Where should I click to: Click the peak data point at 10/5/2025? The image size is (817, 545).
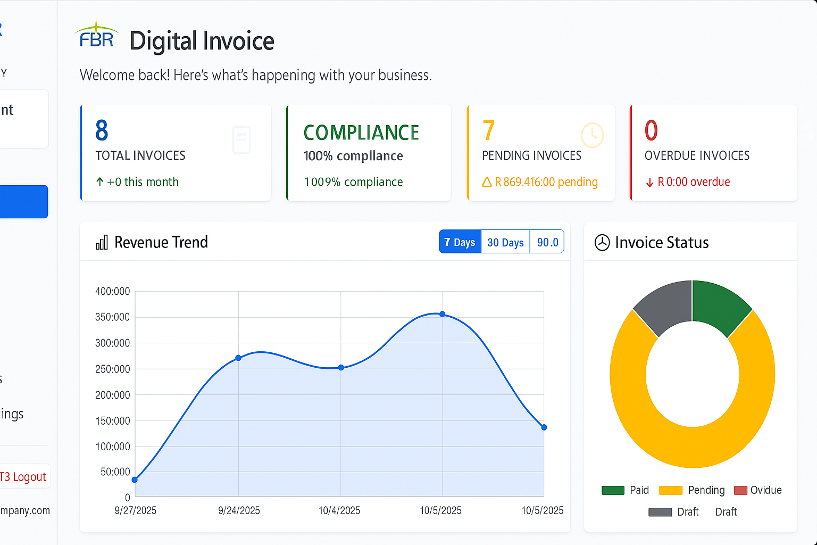(443, 314)
